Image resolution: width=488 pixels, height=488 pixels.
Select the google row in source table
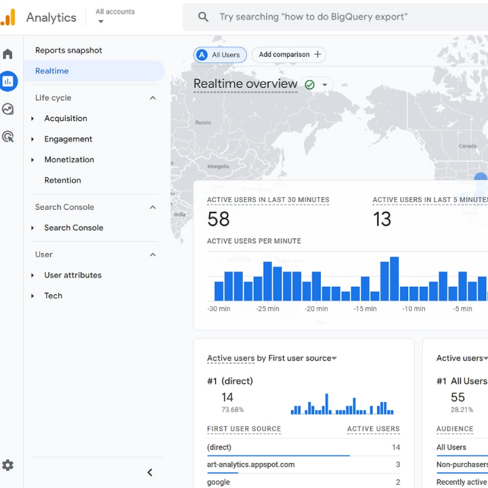tap(303, 482)
